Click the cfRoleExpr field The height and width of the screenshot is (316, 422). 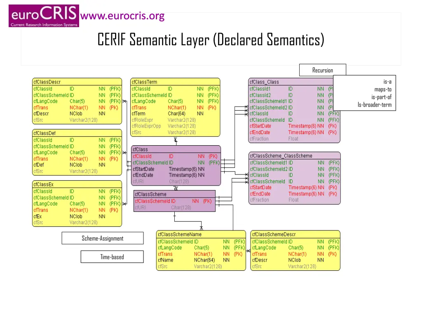[x=175, y=120]
